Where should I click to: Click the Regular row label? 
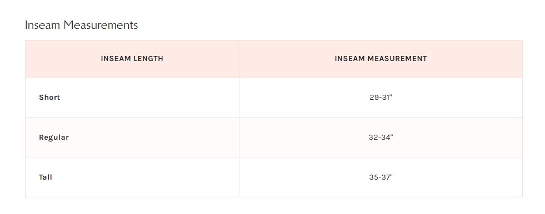click(54, 137)
